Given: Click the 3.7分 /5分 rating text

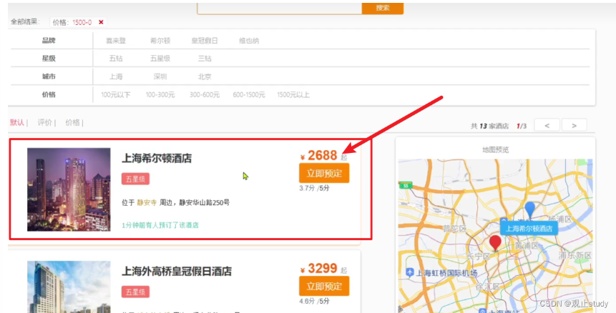Looking at the screenshot, I should coord(314,188).
